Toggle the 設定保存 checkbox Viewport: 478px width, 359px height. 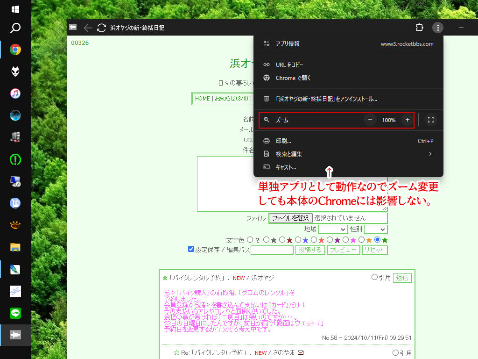(x=191, y=249)
